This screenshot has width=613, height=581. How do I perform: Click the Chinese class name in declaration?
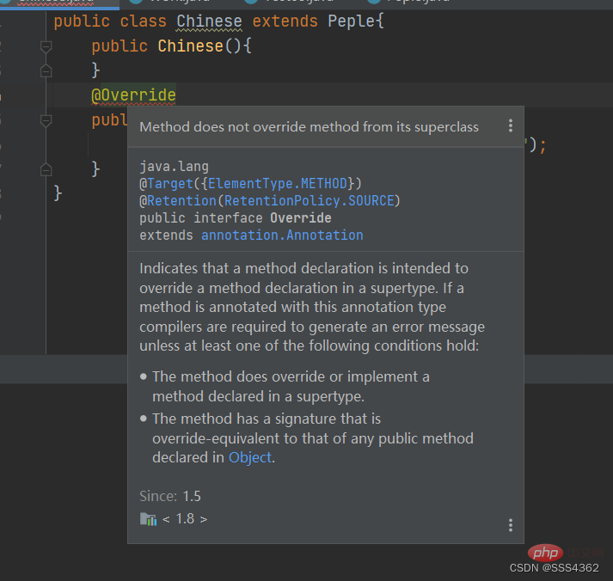click(209, 21)
